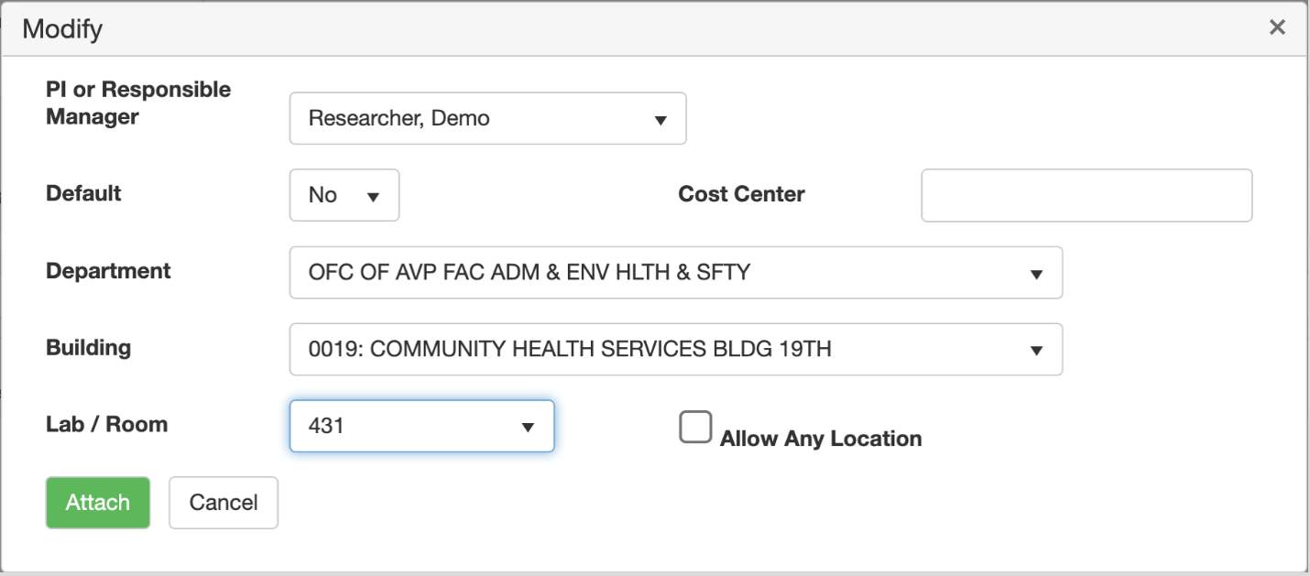Click the Cost Center label
Screen dimensions: 1310x576
(741, 194)
